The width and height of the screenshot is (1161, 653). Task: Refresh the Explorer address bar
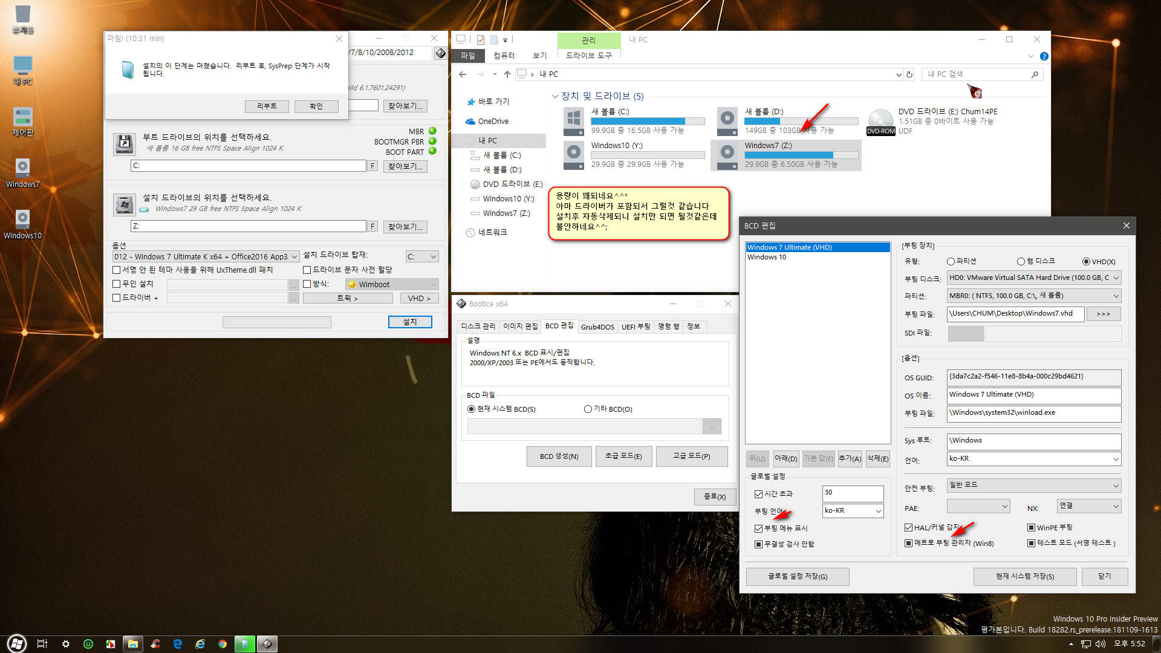click(909, 74)
